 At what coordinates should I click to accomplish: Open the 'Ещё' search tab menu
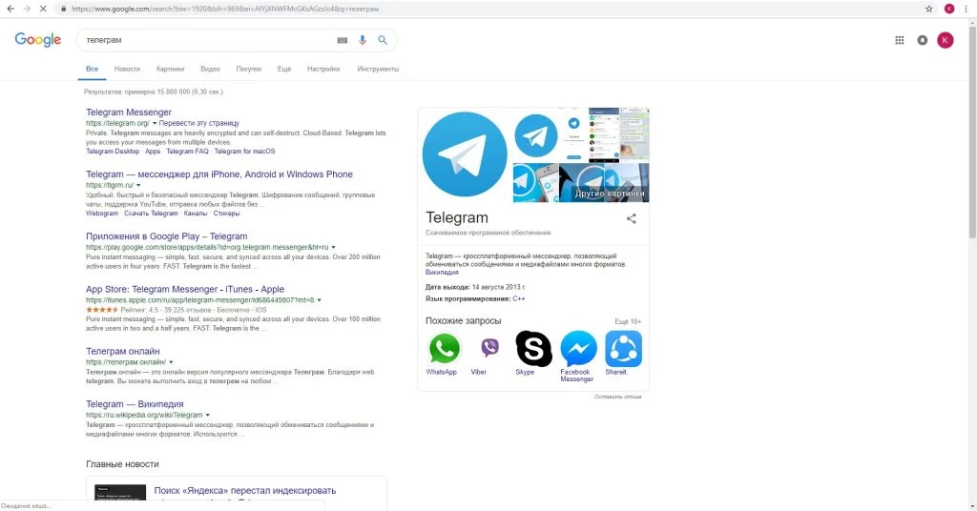coord(284,69)
